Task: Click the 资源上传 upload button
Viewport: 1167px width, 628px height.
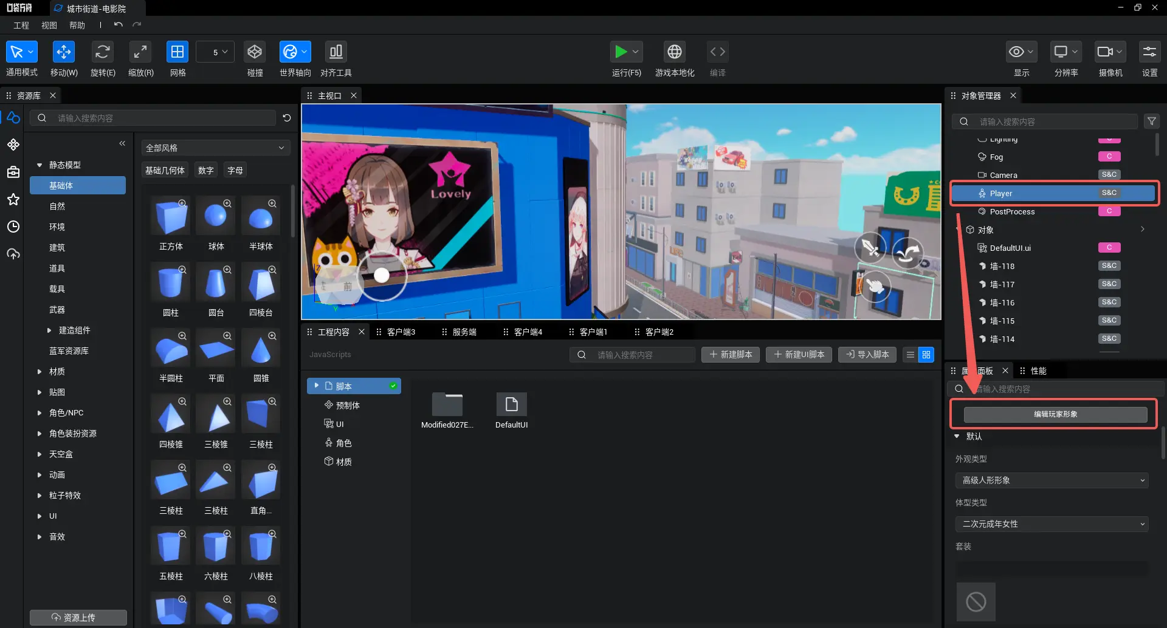Action: coord(78,617)
